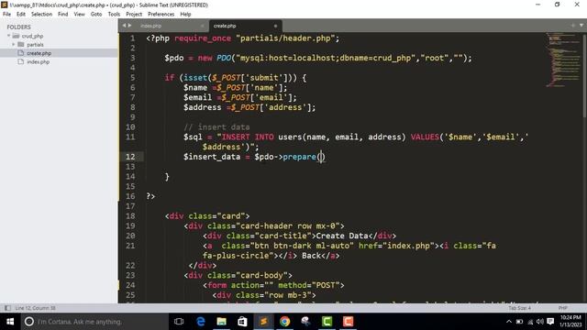Click 'index.php' href value line 21
This screenshot has height=330, width=587.
(x=408, y=246)
